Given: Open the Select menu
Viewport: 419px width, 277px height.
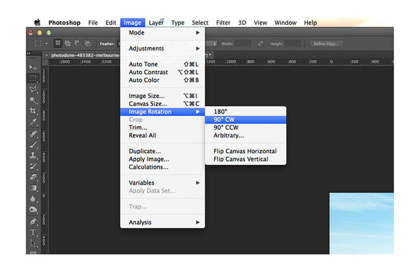Looking at the screenshot, I should coord(200,23).
